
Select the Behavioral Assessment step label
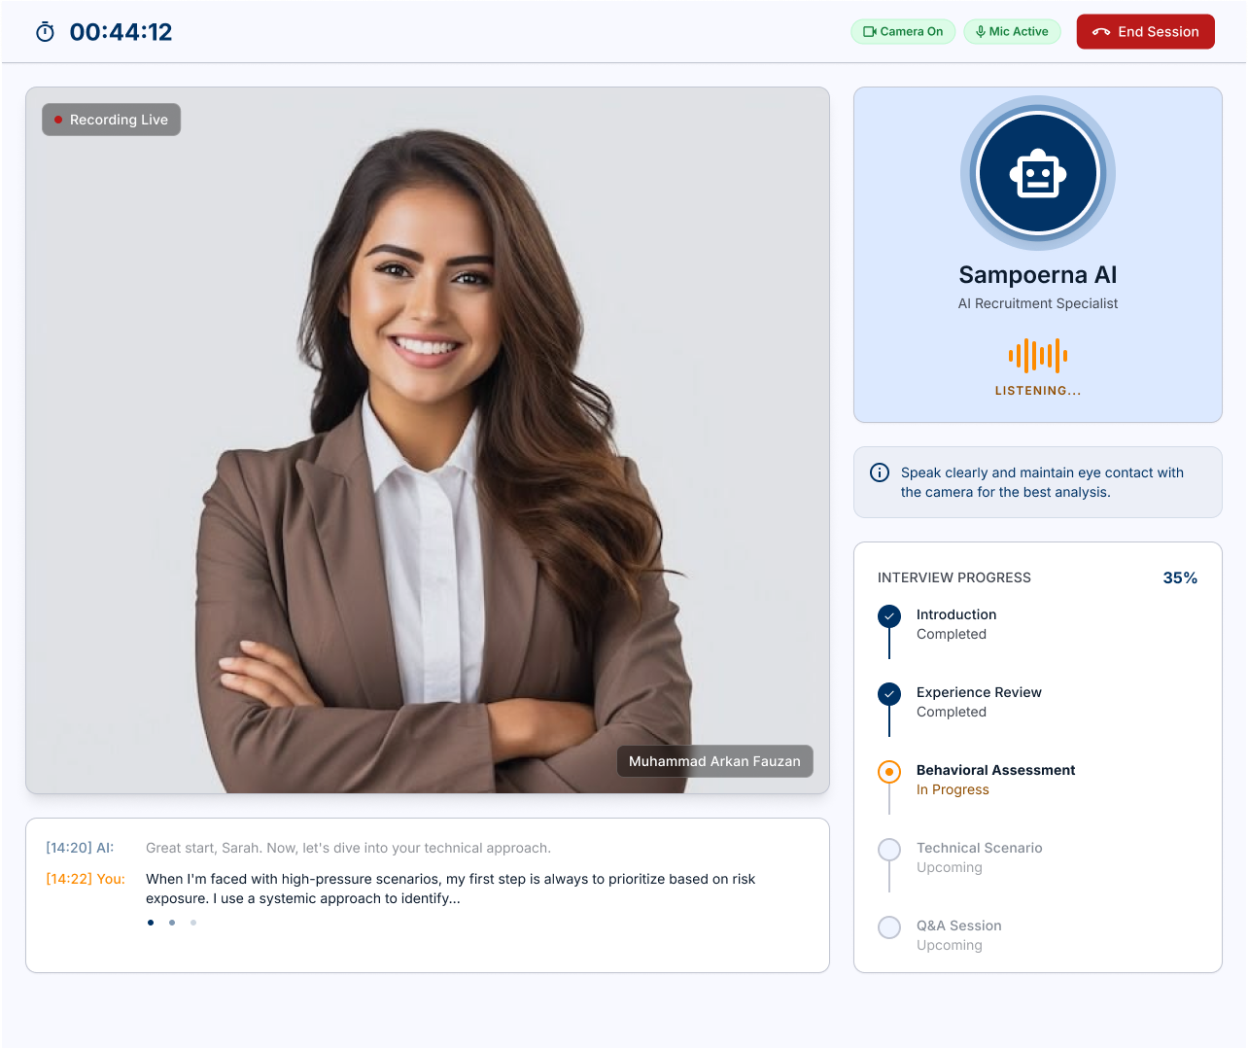[x=996, y=770]
